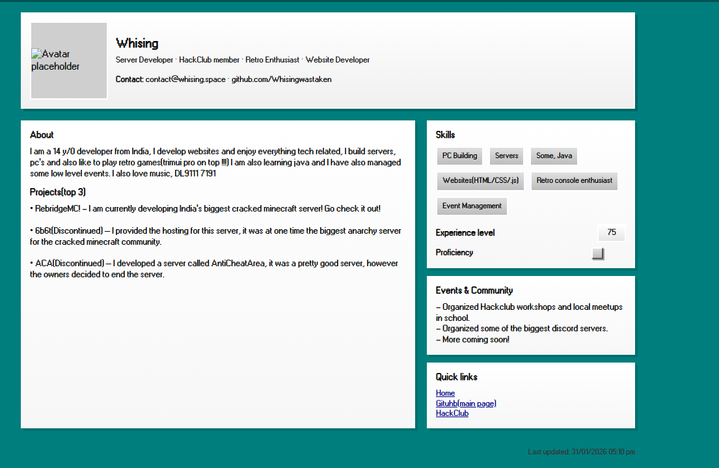Click the Proficiency slider handle
Viewport: 719px width, 468px height.
click(x=598, y=254)
